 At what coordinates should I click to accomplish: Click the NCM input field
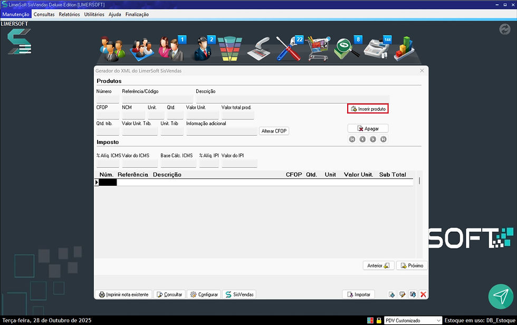pos(133,115)
